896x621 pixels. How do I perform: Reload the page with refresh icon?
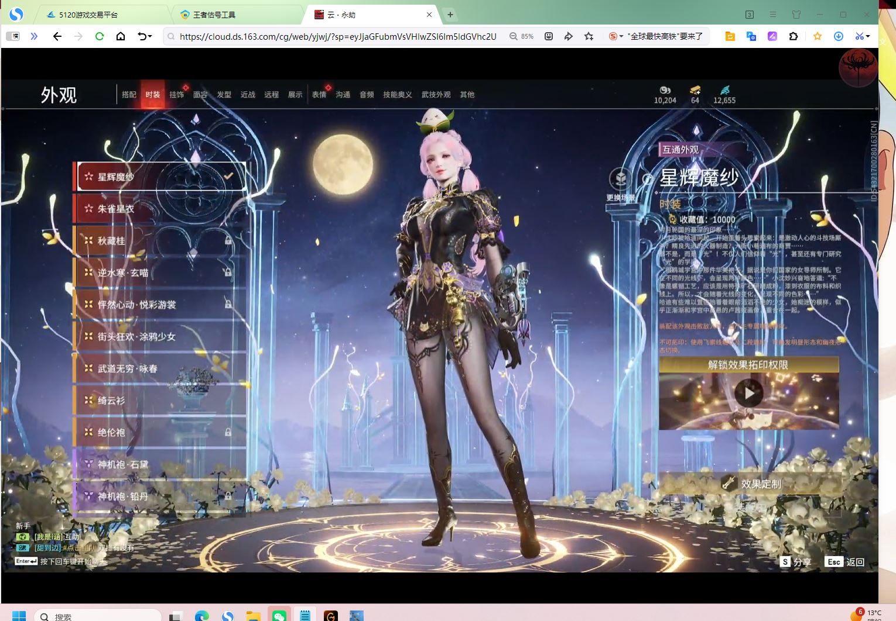(100, 36)
